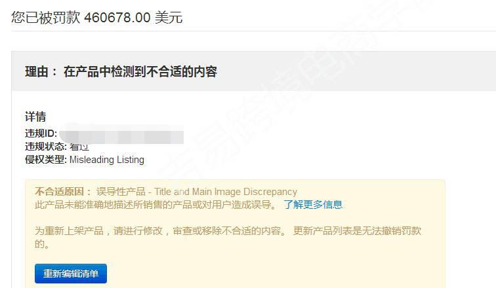Click empty area of the grey reason banner

pos(348,71)
